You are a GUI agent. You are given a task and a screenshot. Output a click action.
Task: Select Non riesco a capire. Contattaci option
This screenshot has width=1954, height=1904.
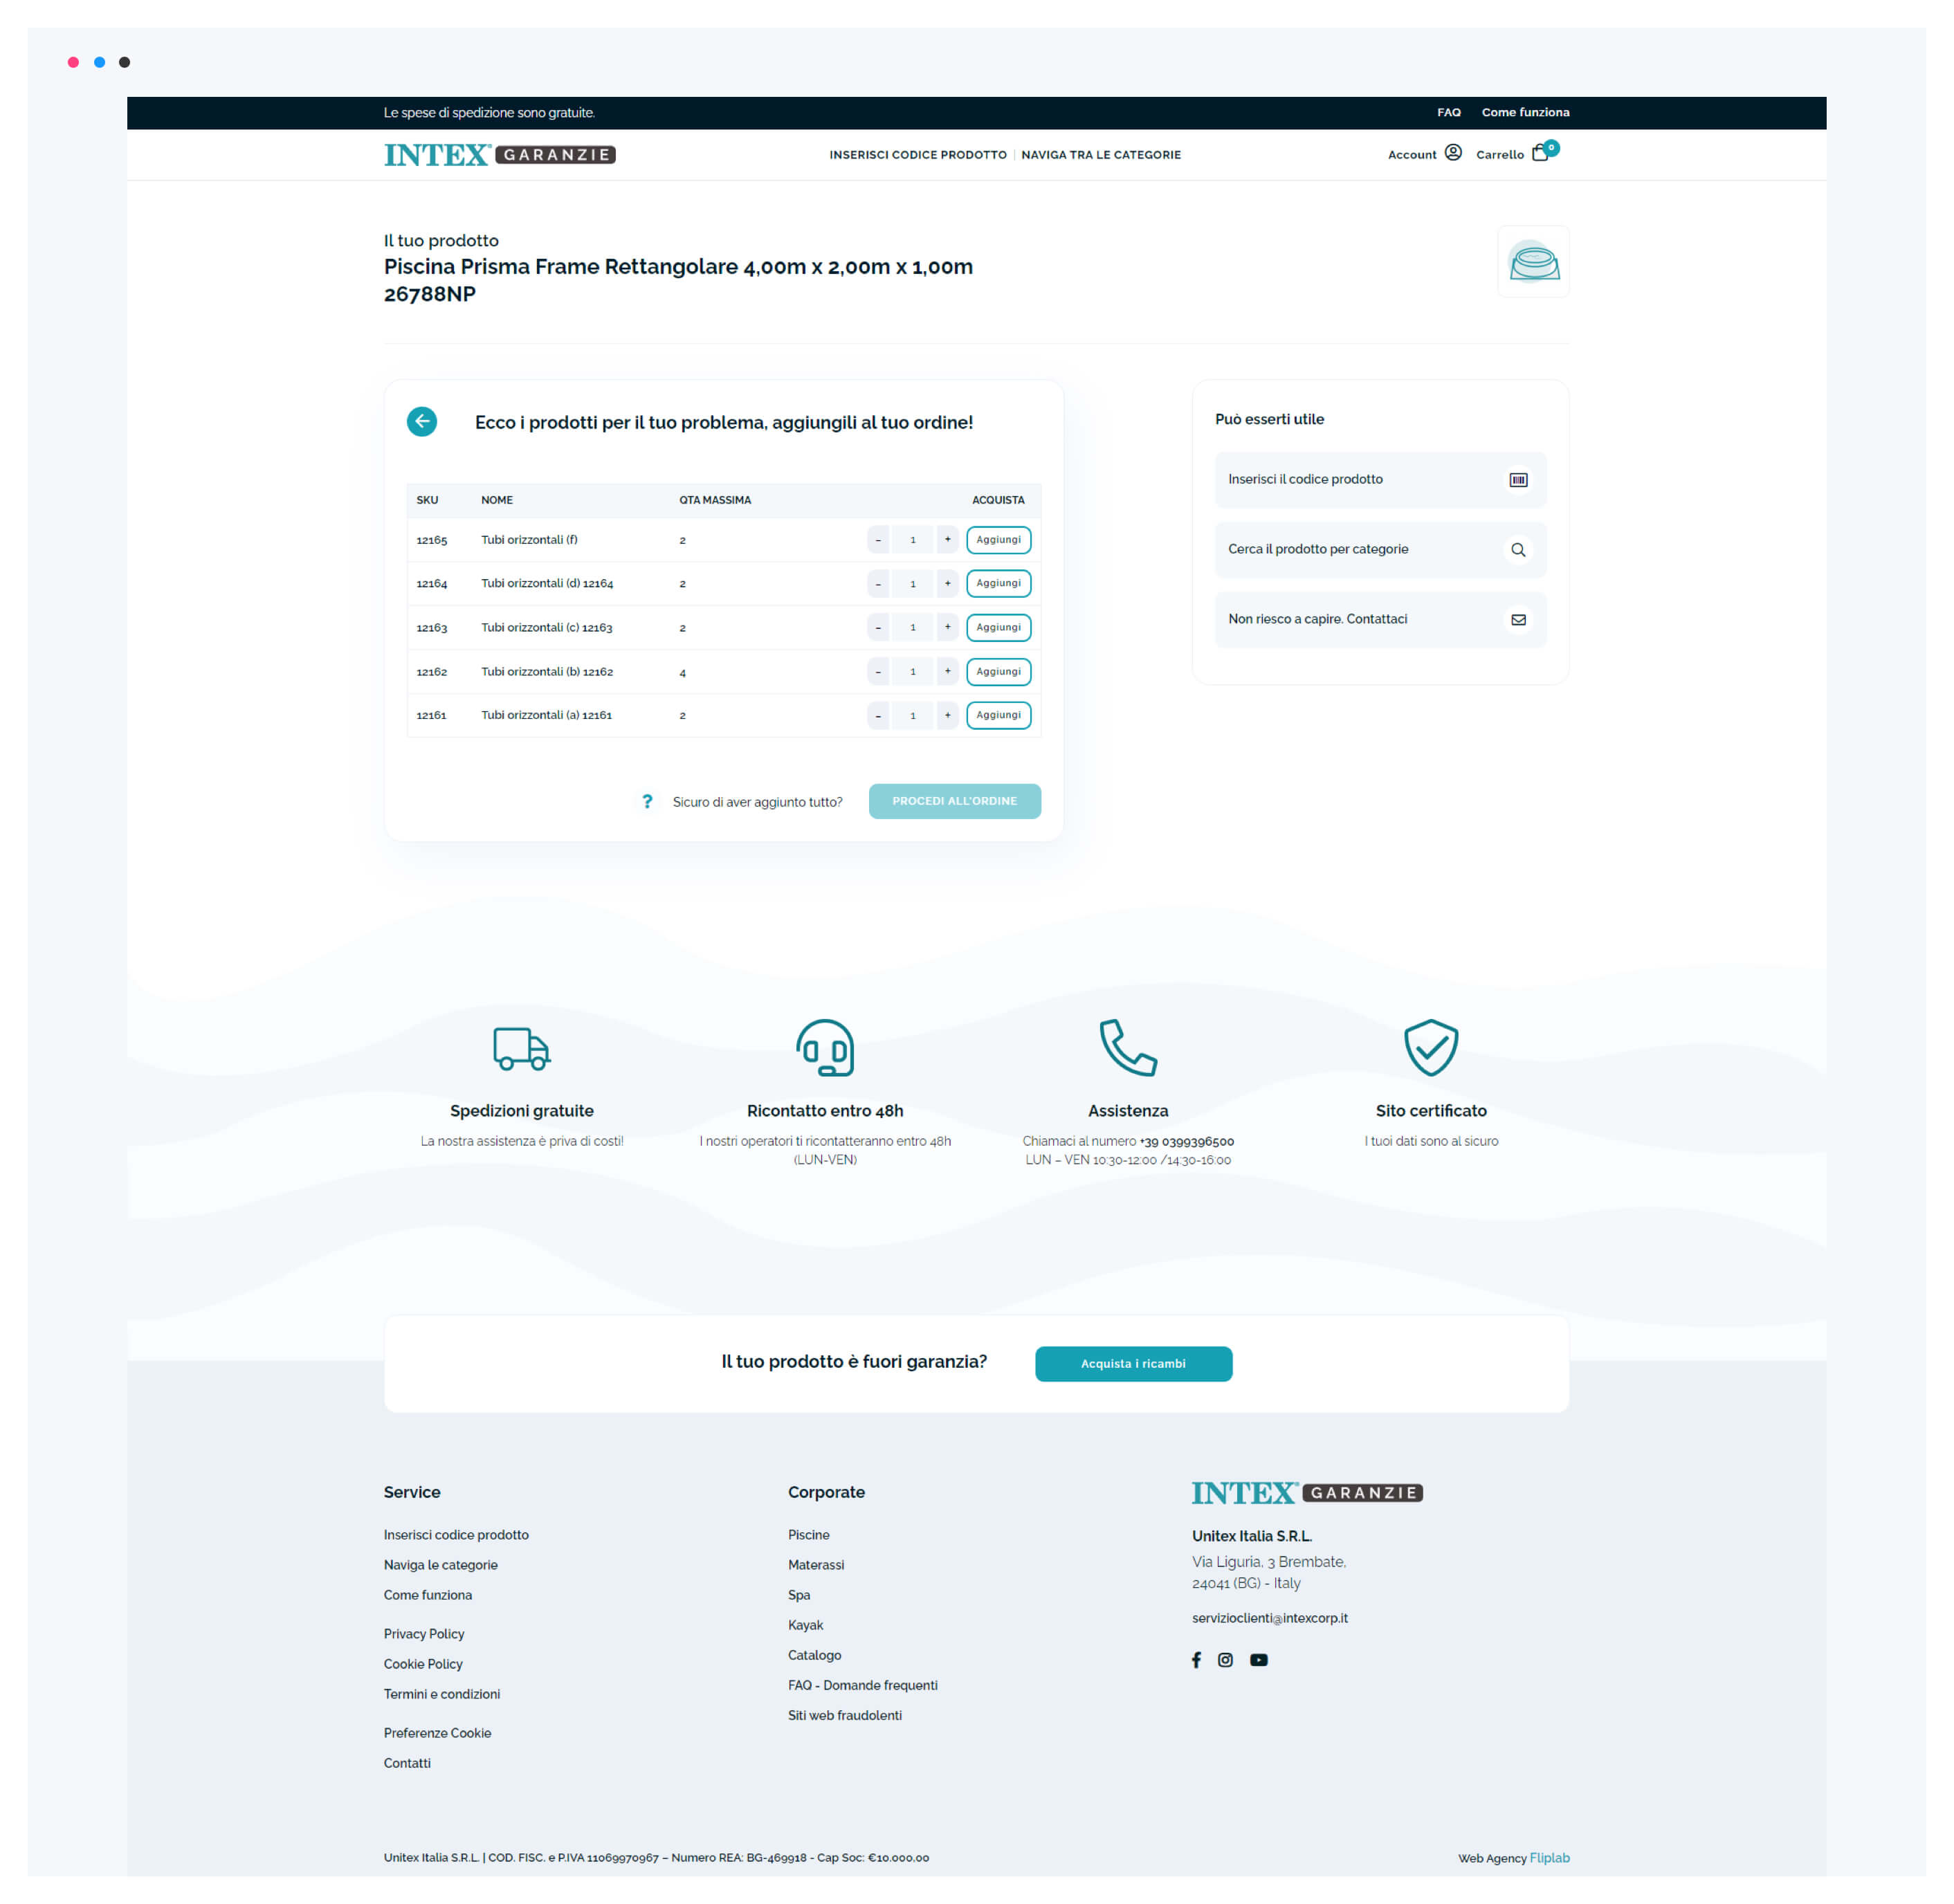click(1380, 620)
